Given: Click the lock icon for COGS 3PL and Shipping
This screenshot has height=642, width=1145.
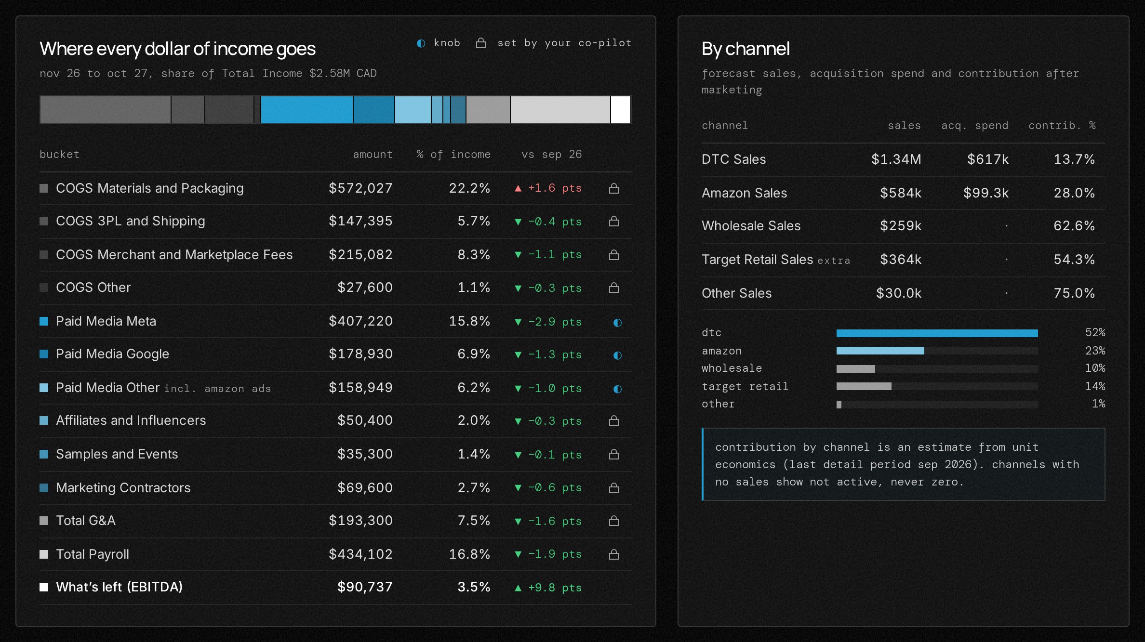Looking at the screenshot, I should click(x=613, y=221).
